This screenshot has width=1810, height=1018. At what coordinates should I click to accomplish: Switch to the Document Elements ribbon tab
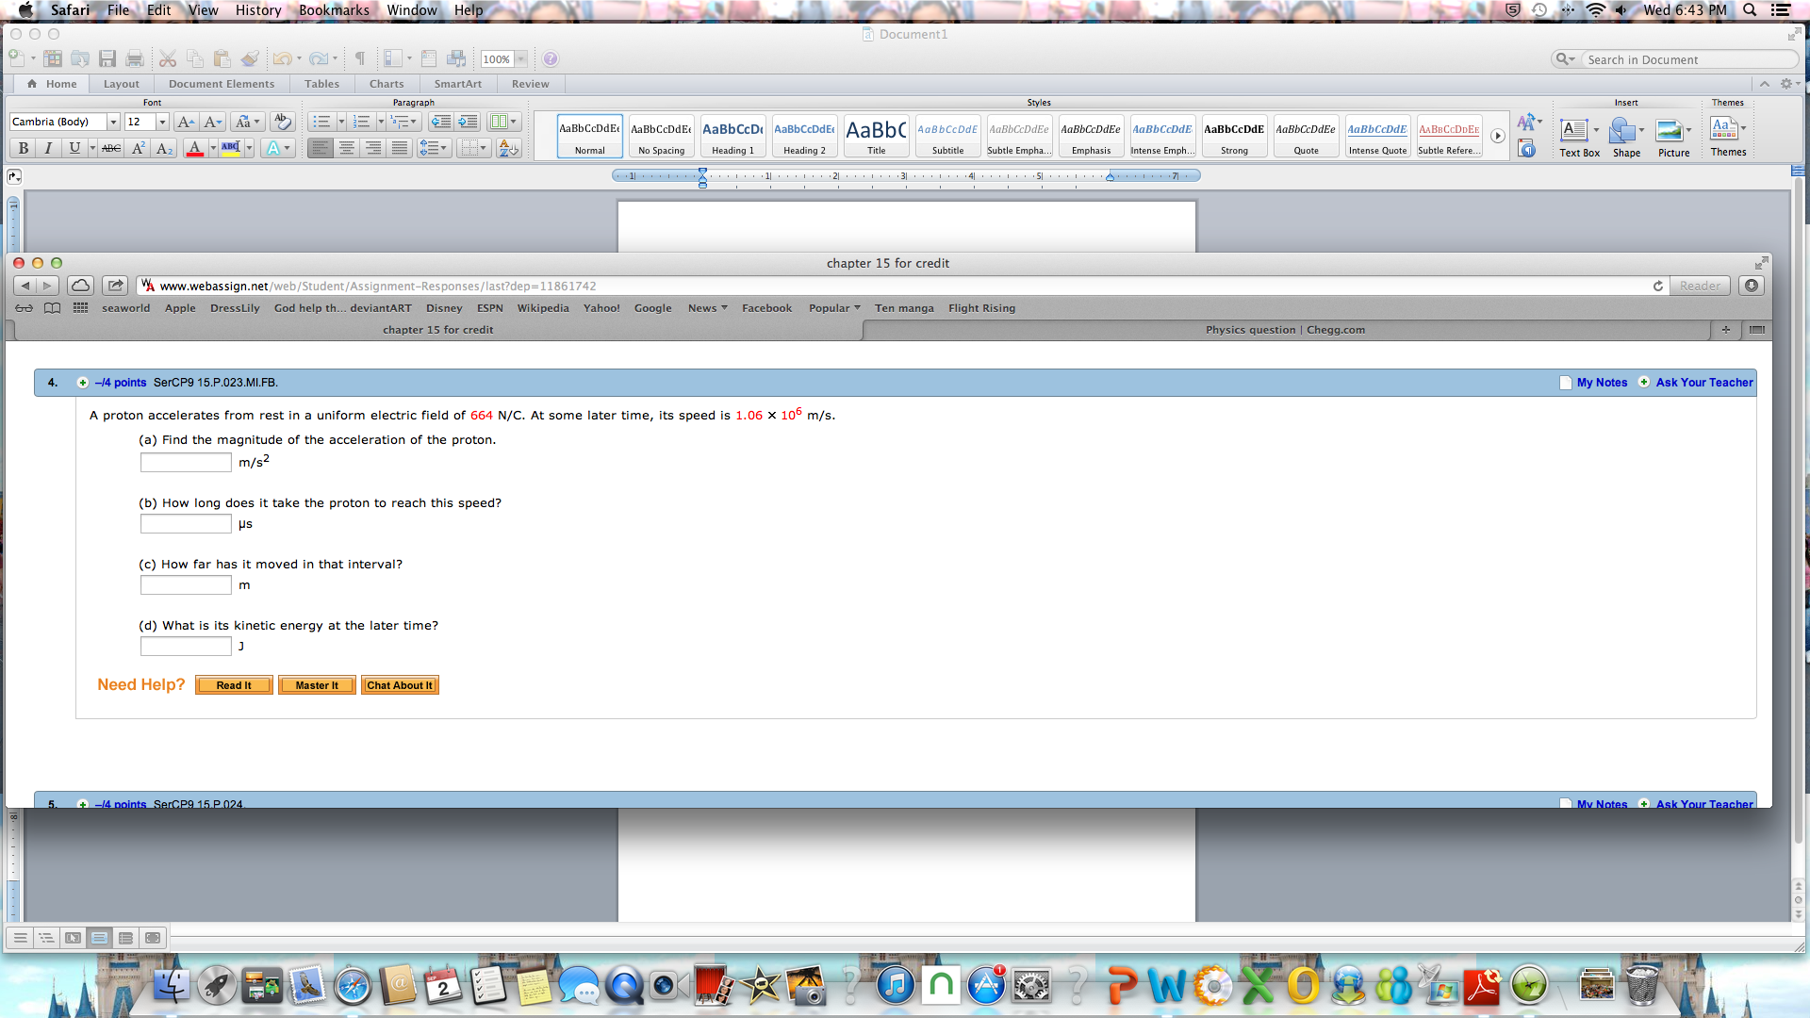222,84
